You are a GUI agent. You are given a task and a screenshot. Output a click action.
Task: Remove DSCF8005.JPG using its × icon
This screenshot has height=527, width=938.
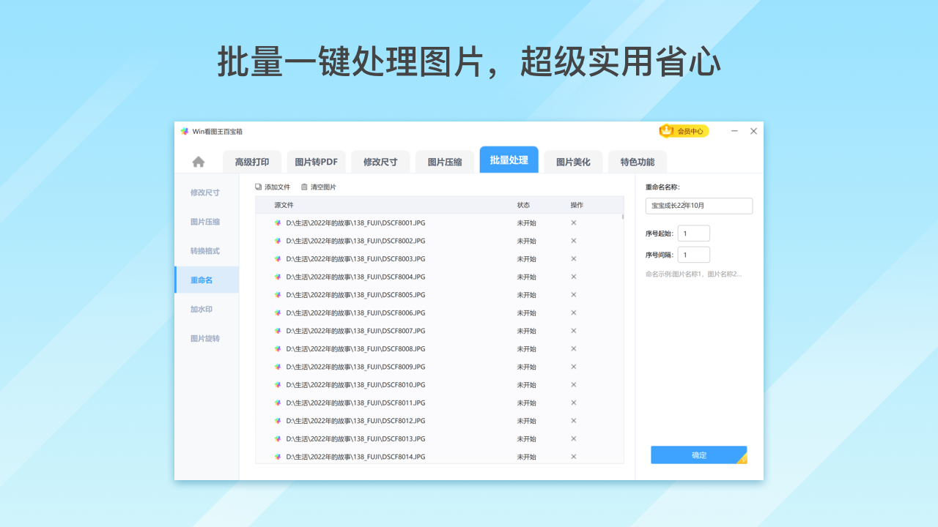(x=573, y=294)
